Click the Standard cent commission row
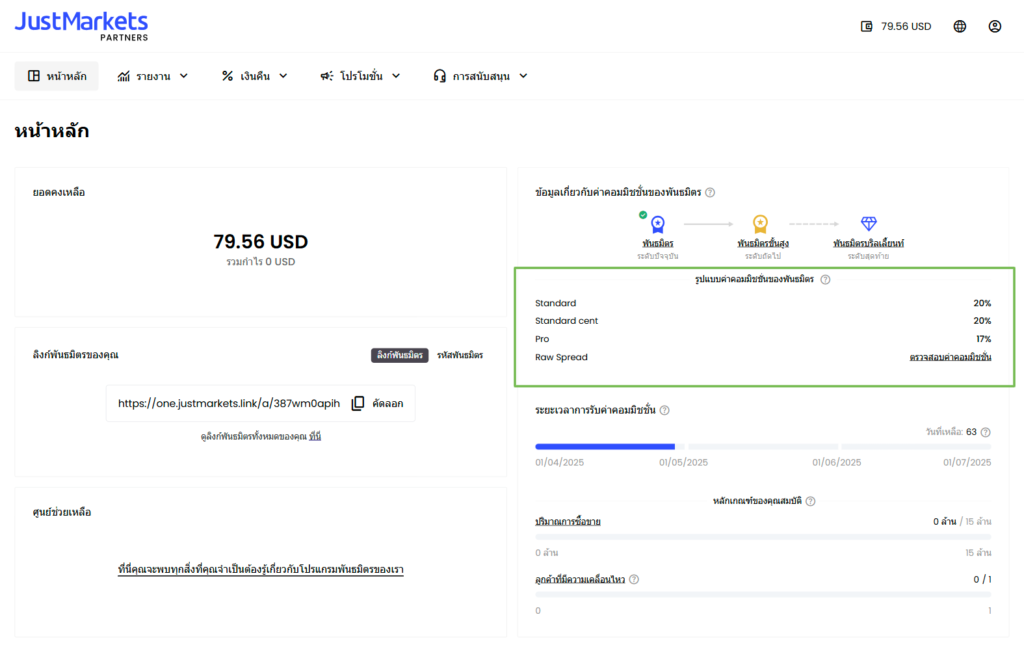 pos(763,321)
